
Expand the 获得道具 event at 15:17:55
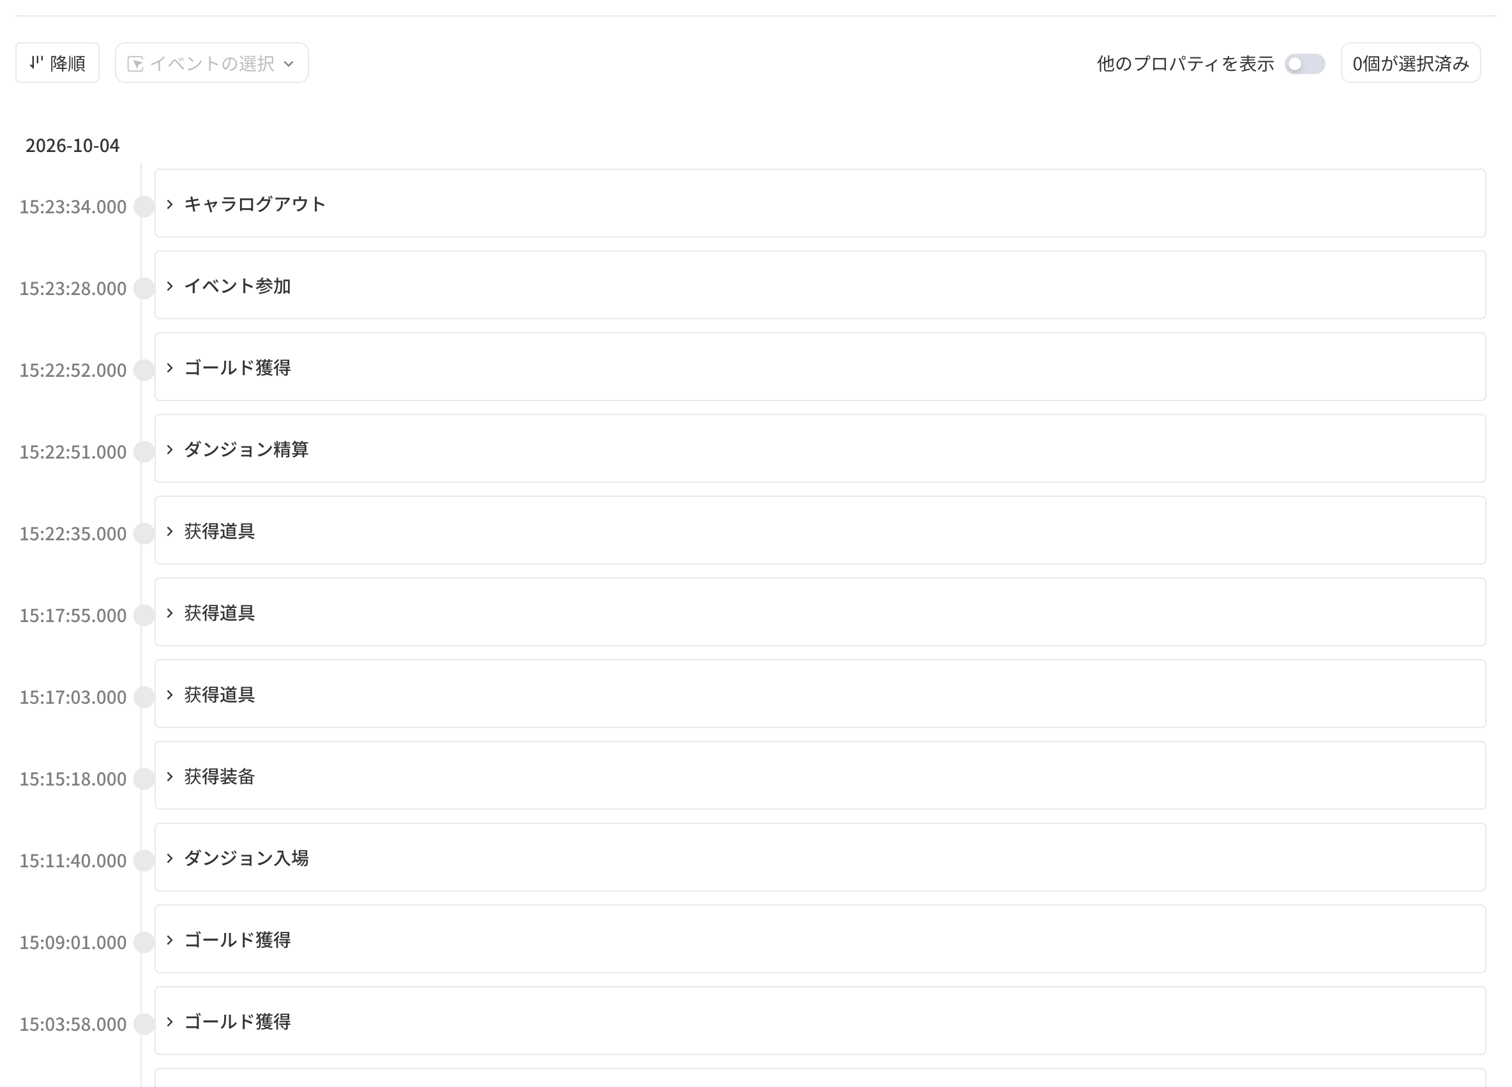(x=170, y=612)
